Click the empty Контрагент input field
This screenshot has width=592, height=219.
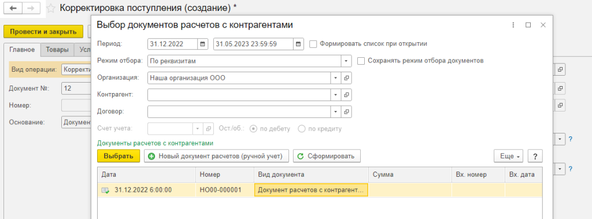239,95
